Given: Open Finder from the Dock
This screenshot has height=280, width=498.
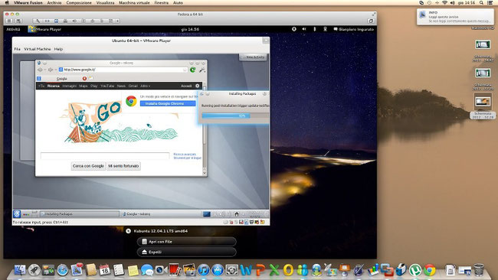Looking at the screenshot, I should click(x=20, y=270).
